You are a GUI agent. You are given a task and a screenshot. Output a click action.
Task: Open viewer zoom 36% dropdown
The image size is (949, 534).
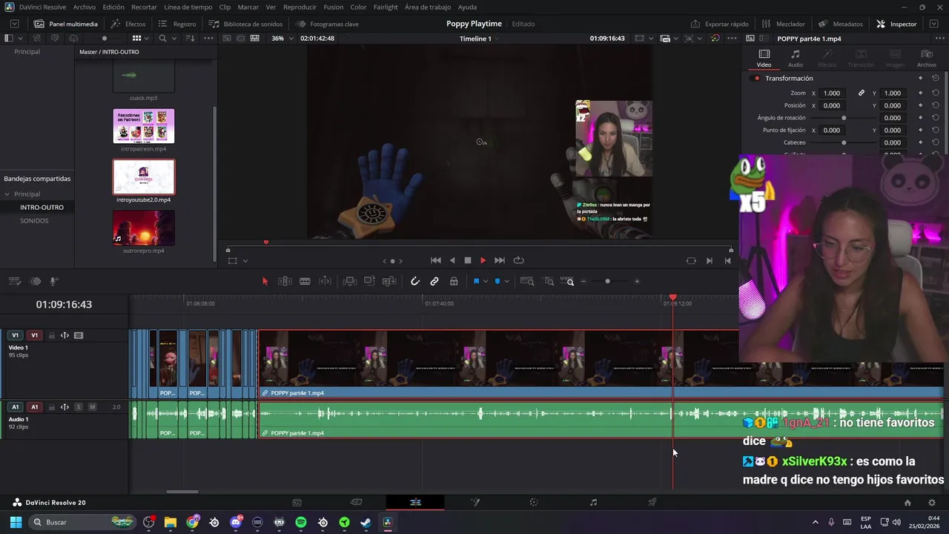point(282,38)
